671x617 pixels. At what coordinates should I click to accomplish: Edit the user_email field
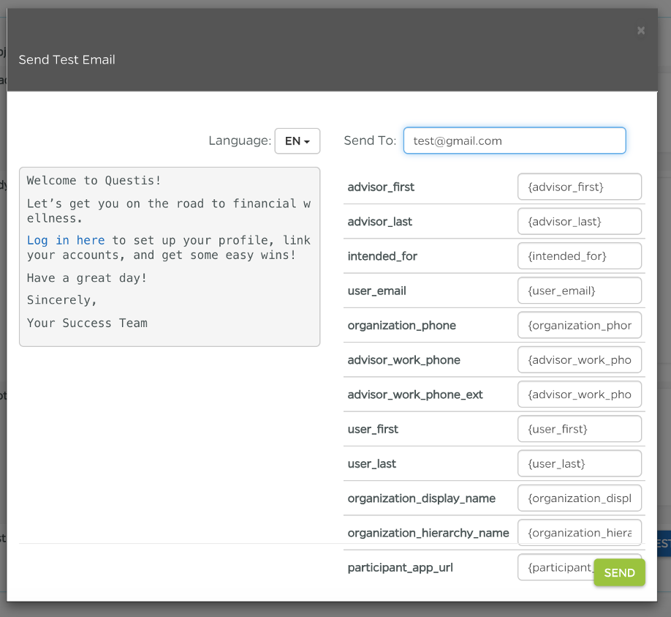579,291
